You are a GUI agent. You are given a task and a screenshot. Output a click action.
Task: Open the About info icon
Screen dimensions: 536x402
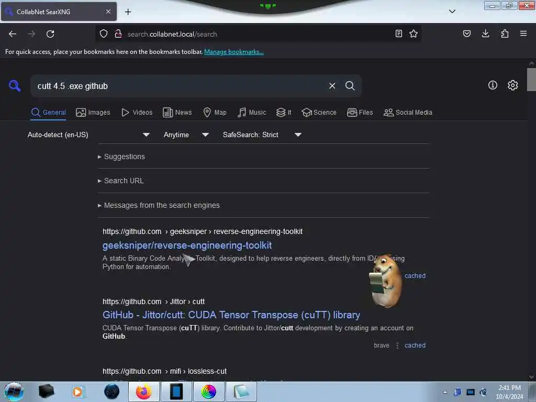tap(493, 85)
